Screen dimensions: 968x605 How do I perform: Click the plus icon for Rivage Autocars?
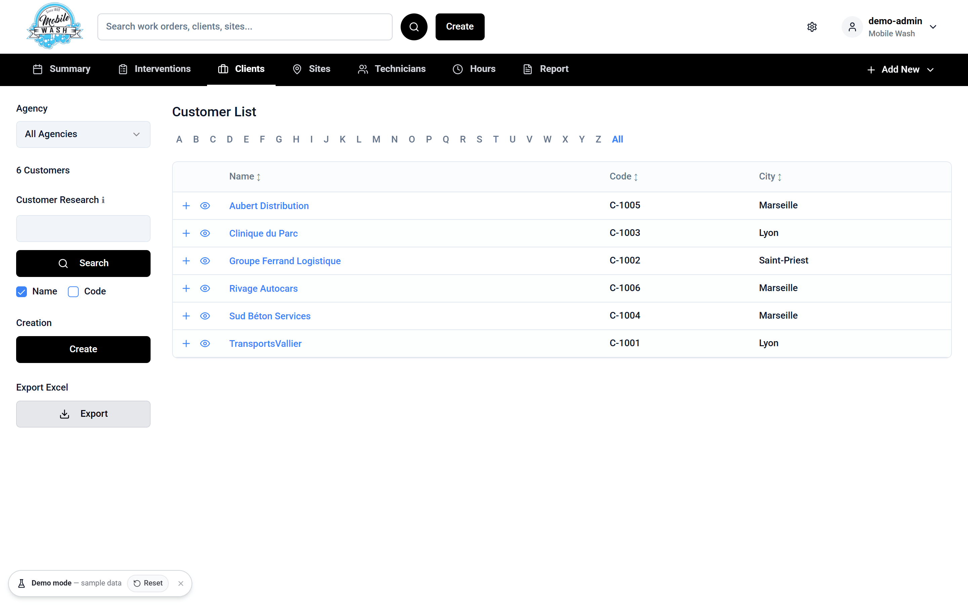coord(186,288)
